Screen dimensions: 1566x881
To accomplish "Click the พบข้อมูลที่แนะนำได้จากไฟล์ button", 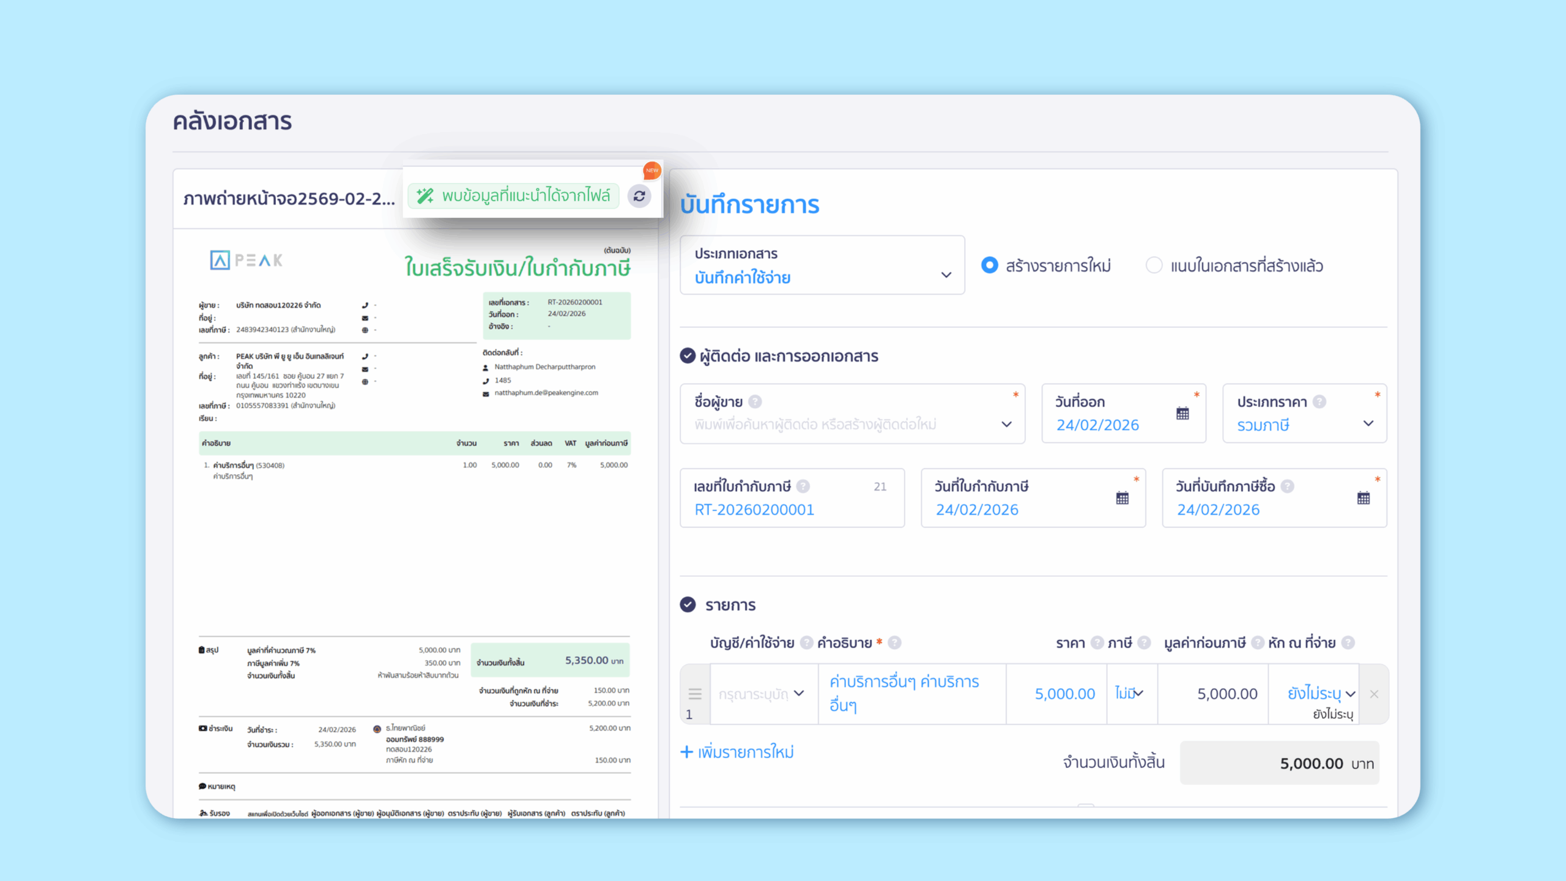I will (x=514, y=196).
